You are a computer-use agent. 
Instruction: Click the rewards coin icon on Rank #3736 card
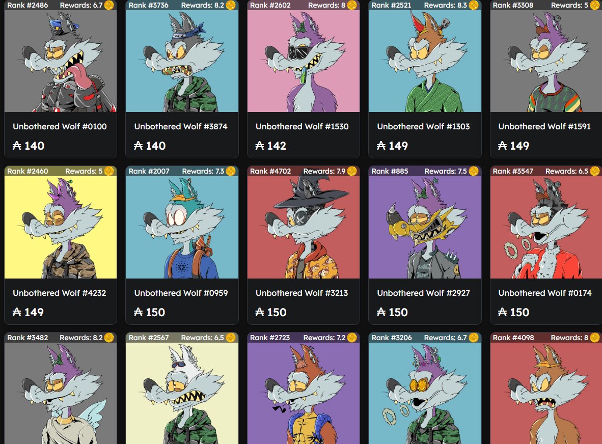(231, 5)
